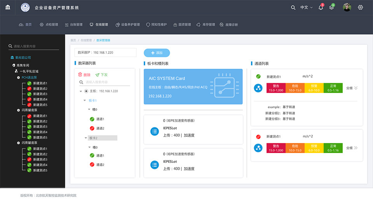Viewport: 373px width, 202px height.
Task: Click the sidebar search input field
Action: click(36, 46)
